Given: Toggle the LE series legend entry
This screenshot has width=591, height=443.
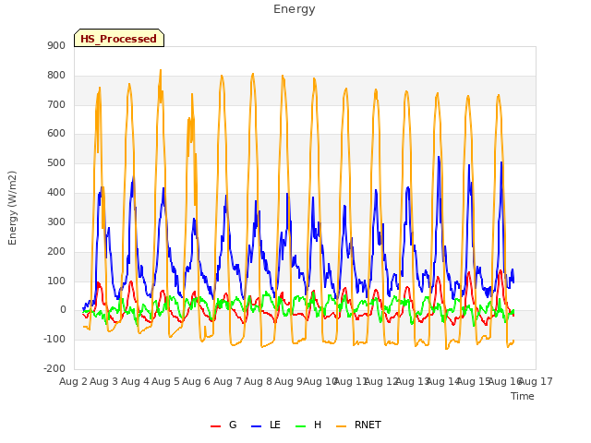Looking at the screenshot, I should click(x=266, y=425).
